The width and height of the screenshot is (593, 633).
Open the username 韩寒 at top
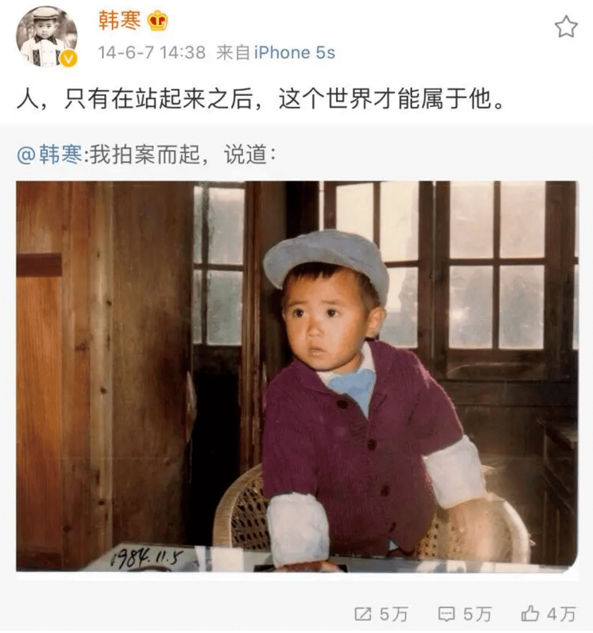119,20
